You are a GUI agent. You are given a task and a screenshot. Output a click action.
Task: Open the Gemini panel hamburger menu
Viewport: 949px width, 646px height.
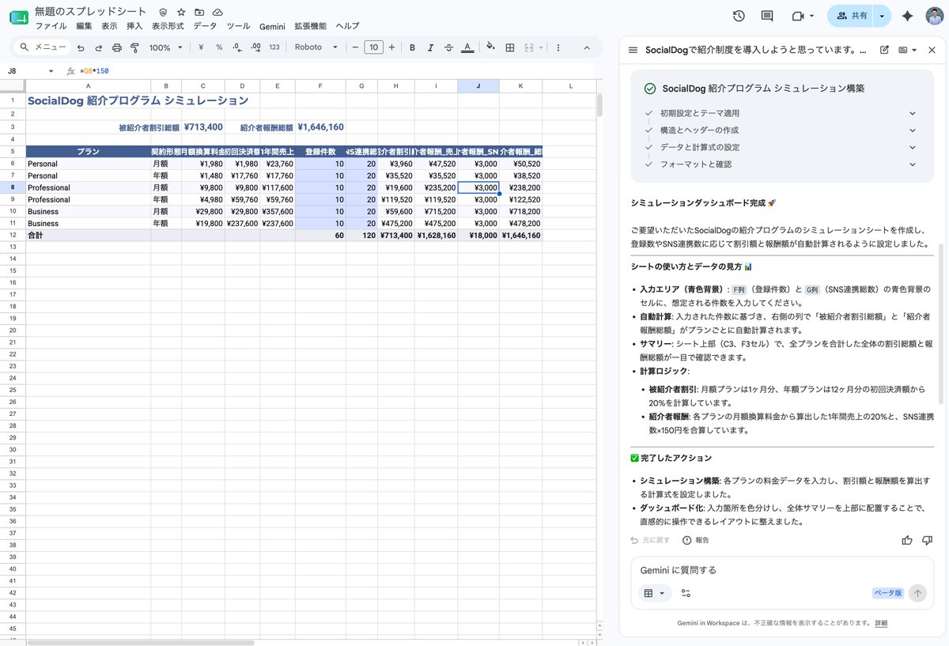pyautogui.click(x=633, y=50)
